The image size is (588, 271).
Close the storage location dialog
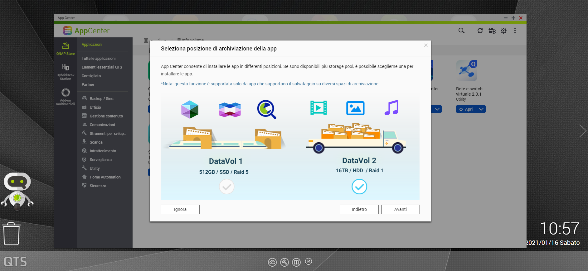click(x=426, y=45)
